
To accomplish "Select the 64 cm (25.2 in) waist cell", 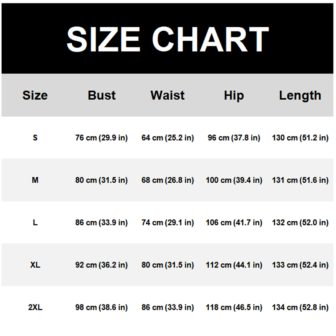I will 168,138.
